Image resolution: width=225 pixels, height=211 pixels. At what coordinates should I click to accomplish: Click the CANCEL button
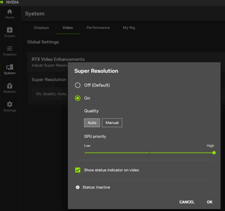click(x=187, y=202)
